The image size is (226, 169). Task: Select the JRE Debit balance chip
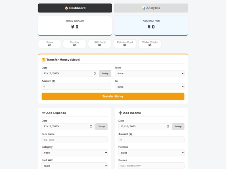pyautogui.click(x=100, y=44)
